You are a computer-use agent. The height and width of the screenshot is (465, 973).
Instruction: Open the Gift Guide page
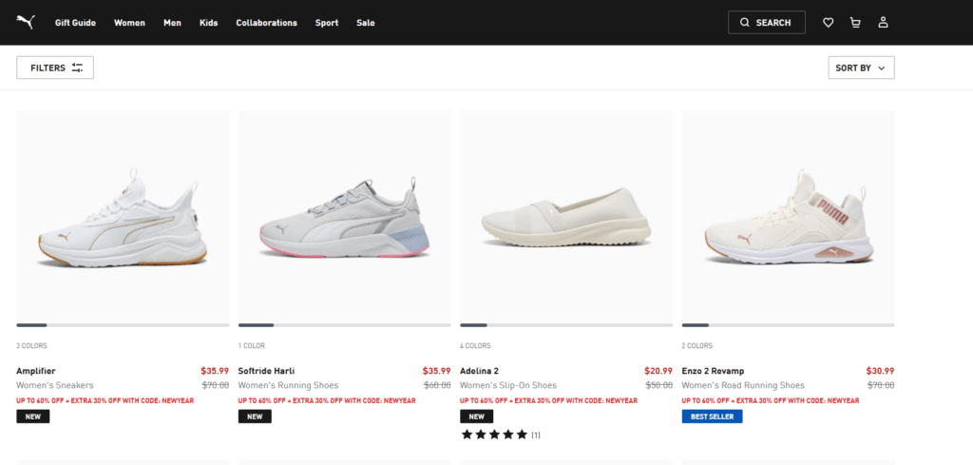tap(75, 23)
